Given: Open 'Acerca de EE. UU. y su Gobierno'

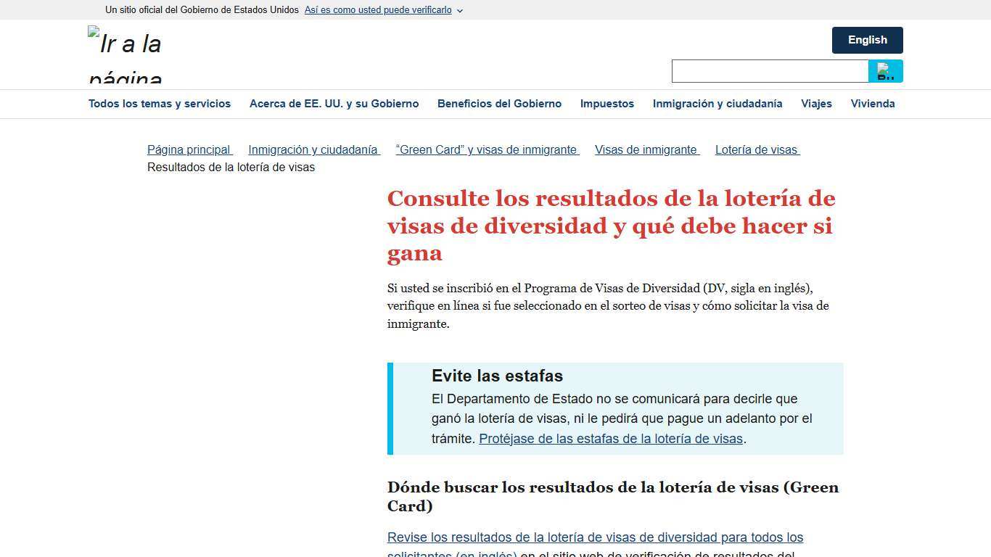Looking at the screenshot, I should click(x=334, y=104).
